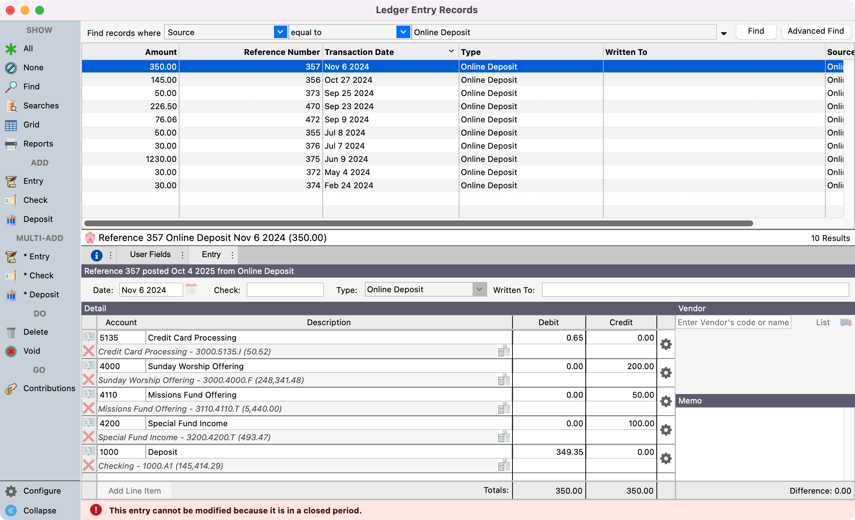Open the Source field dropdown

pyautogui.click(x=280, y=32)
